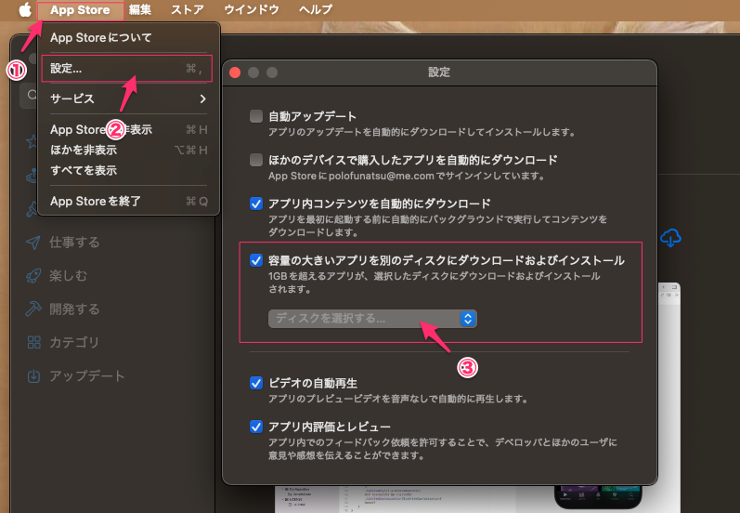Choose App Storeを終了 menu item
This screenshot has width=740, height=513.
click(x=95, y=201)
